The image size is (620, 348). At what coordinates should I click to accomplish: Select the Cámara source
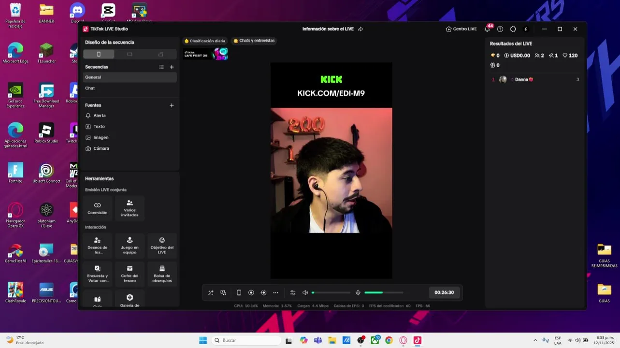click(130, 148)
